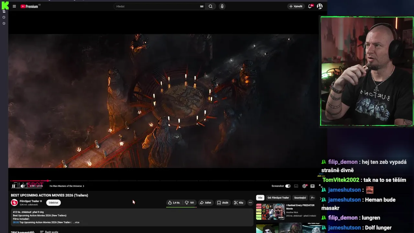Open the Vytvořit create menu
Screen dimensions: 414x233
click(296, 6)
